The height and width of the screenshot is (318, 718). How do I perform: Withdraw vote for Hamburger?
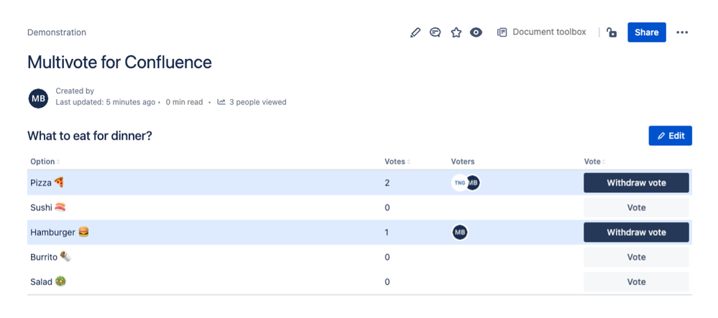[636, 233]
